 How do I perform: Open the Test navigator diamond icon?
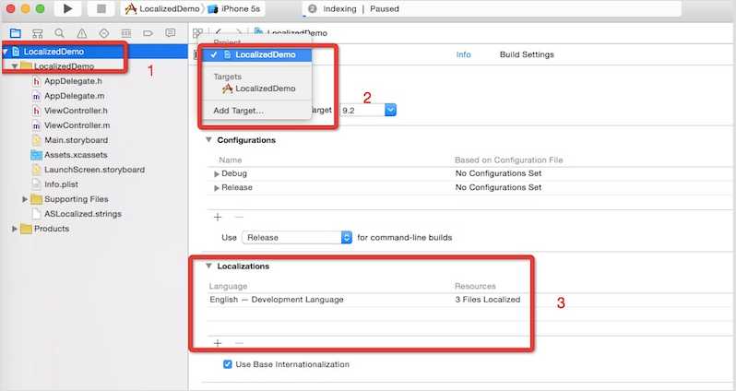click(103, 33)
